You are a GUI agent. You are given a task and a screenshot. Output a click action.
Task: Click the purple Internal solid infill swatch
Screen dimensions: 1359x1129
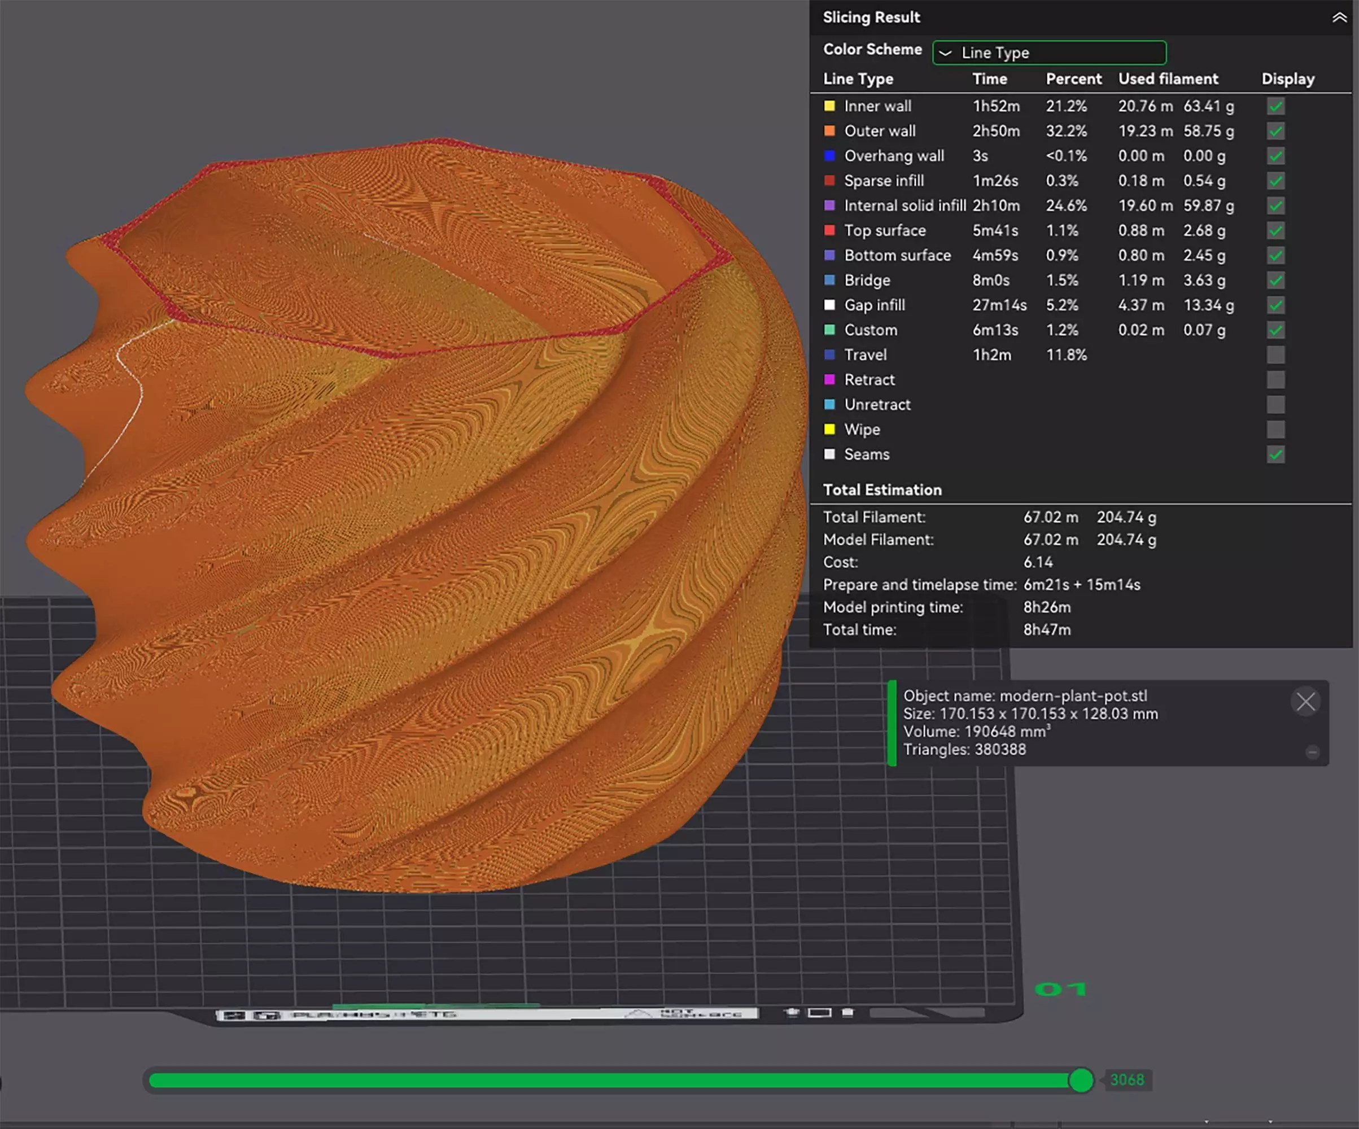point(829,205)
